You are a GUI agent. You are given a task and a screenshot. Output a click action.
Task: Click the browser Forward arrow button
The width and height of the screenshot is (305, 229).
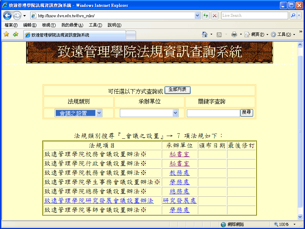(x=17, y=15)
